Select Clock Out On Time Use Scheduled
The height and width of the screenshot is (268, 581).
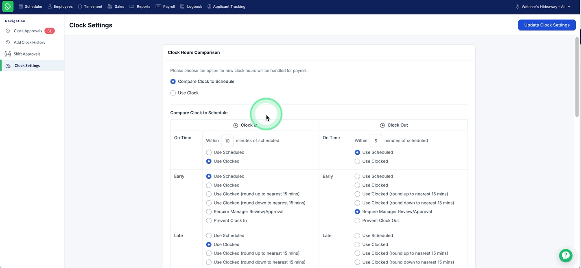357,152
